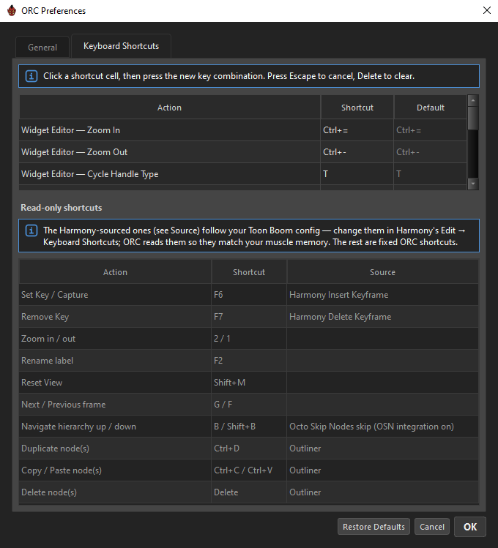Select the 'Rename label' row
Viewport: 498px width, 548px height.
249,361
